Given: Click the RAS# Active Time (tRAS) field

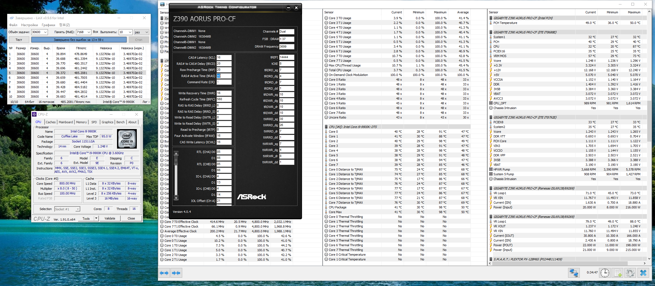Looking at the screenshot, I should [x=224, y=76].
